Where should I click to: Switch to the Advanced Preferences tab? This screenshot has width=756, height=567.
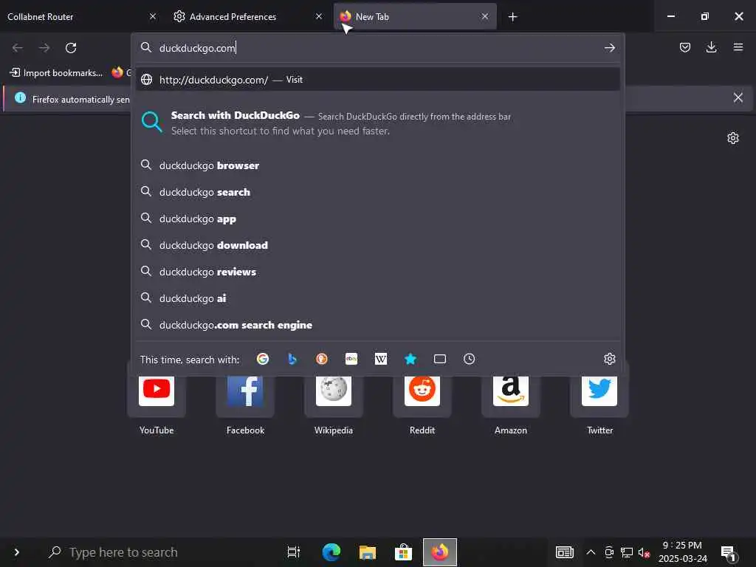[x=246, y=16]
